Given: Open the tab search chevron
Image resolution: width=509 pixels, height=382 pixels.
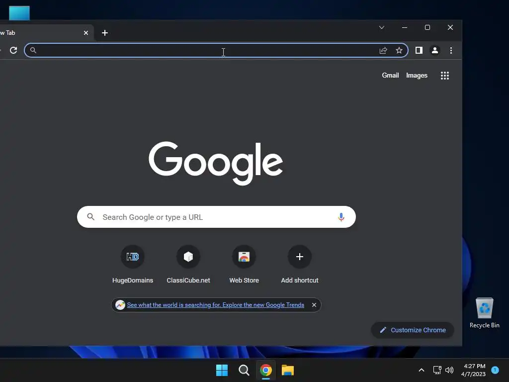Looking at the screenshot, I should [x=382, y=28].
